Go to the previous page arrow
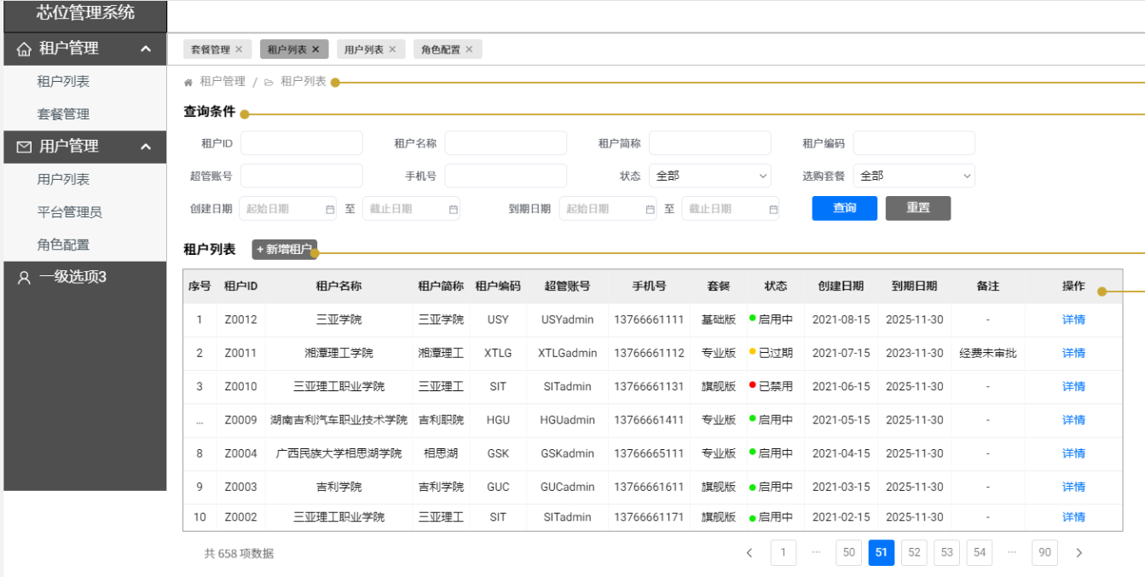 [749, 553]
